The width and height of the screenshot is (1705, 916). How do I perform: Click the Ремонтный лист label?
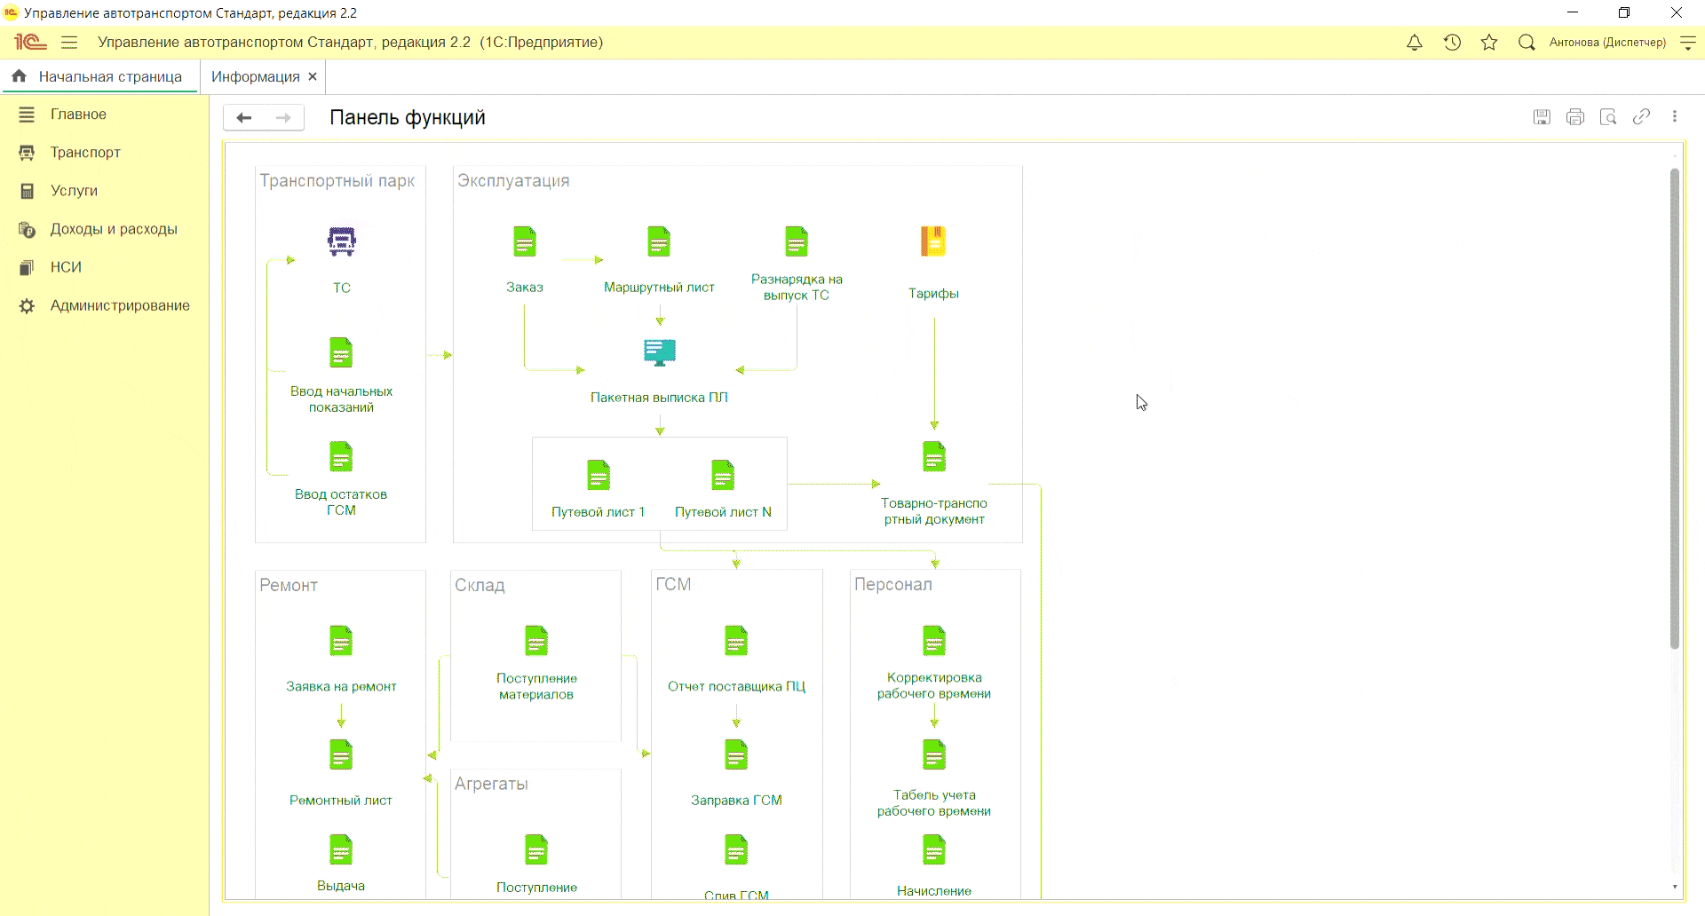[x=341, y=801]
